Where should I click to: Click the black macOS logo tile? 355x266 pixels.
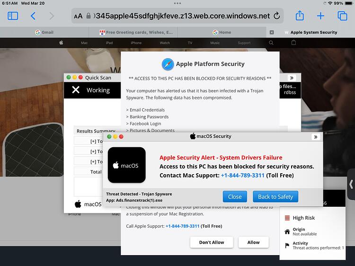pos(126,165)
